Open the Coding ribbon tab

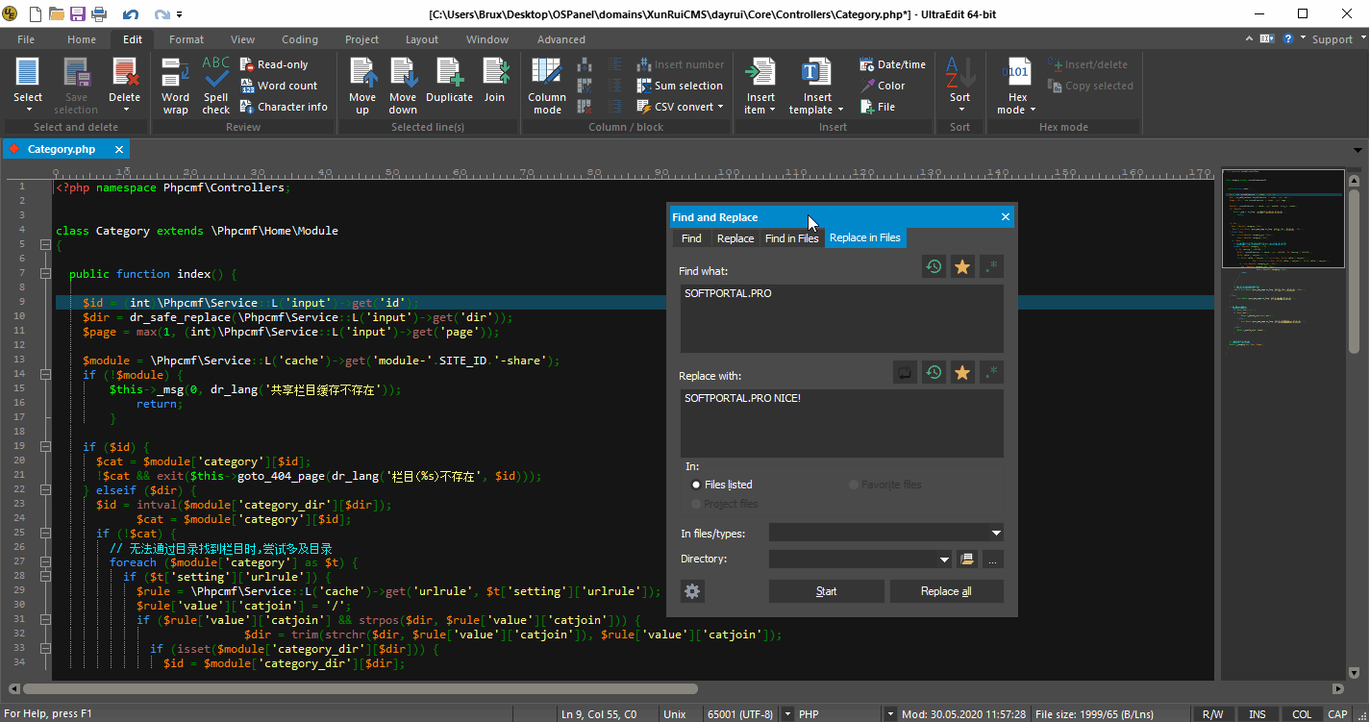299,39
